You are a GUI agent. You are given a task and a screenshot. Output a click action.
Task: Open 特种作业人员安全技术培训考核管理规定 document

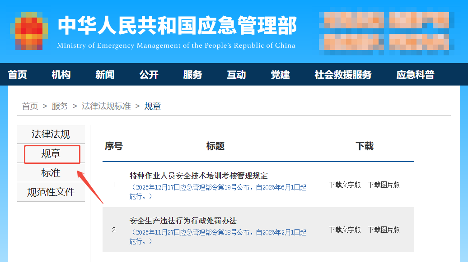pyautogui.click(x=199, y=176)
